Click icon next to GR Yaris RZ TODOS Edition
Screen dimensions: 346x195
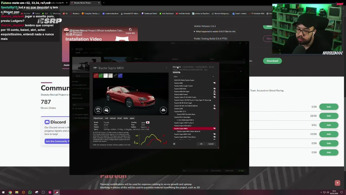point(214,106)
